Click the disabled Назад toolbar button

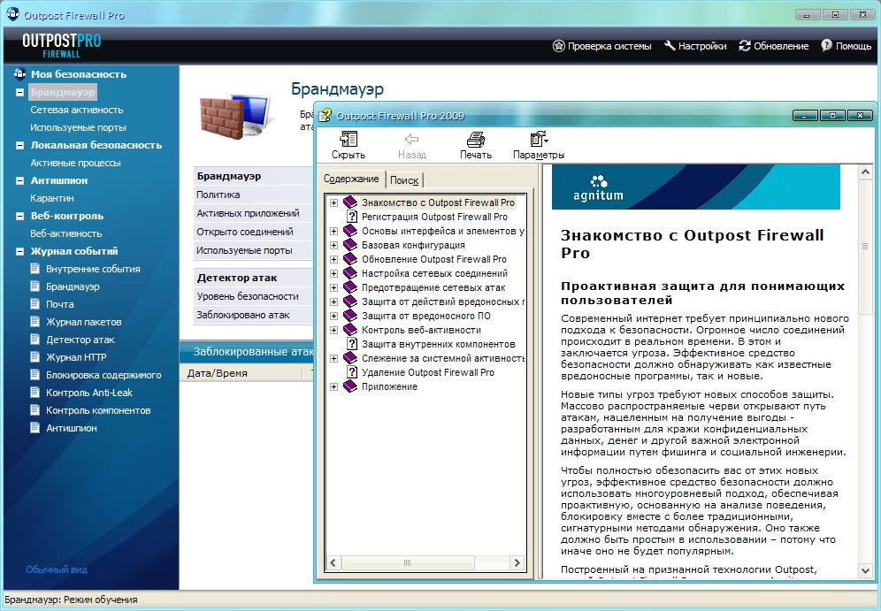[x=412, y=145]
